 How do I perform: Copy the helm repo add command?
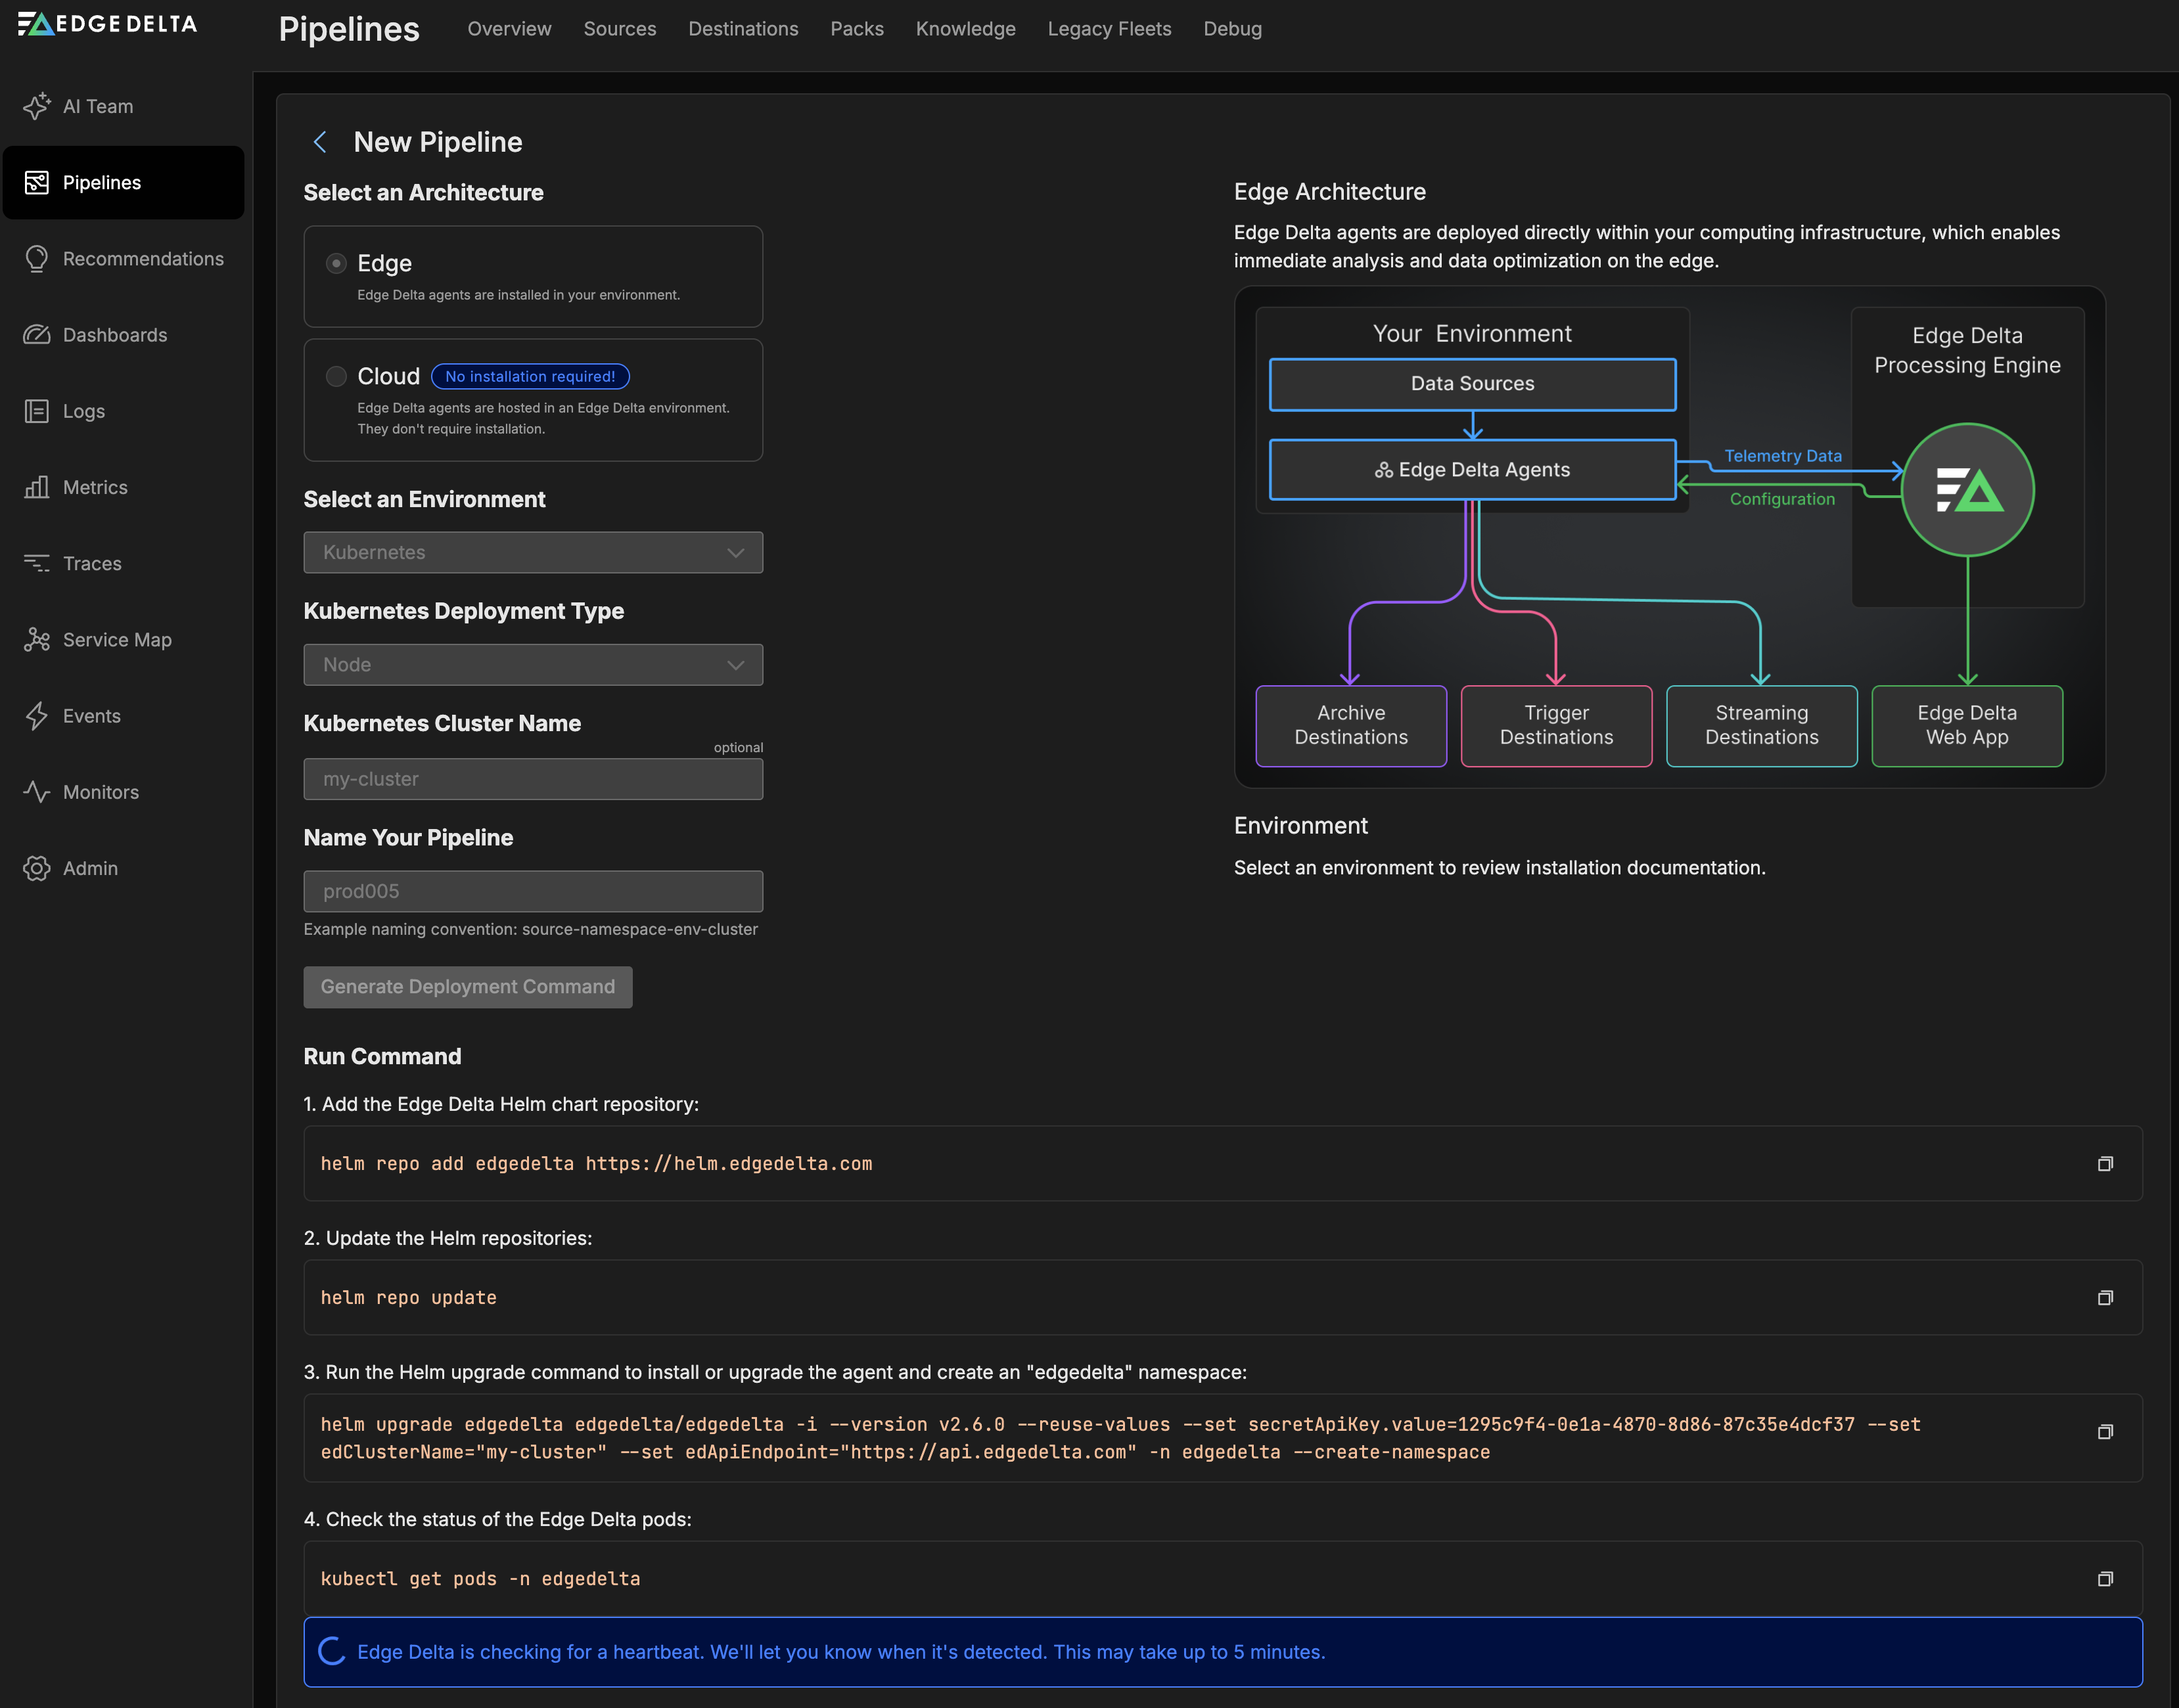pyautogui.click(x=2104, y=1163)
